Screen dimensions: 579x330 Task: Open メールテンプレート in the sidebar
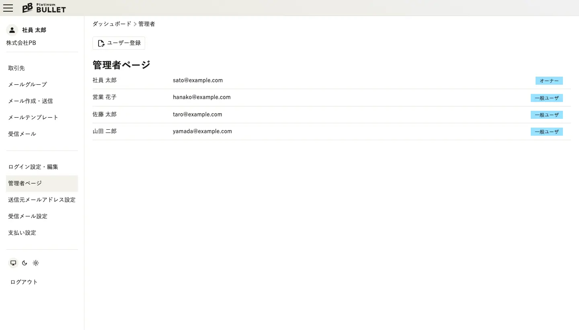tap(33, 118)
